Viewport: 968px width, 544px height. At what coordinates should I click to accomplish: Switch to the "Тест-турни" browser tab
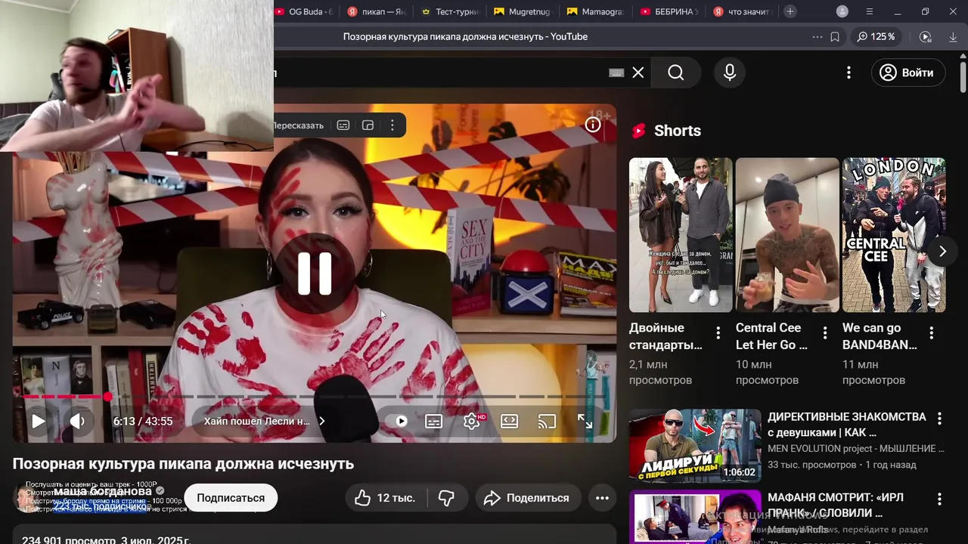click(x=450, y=11)
